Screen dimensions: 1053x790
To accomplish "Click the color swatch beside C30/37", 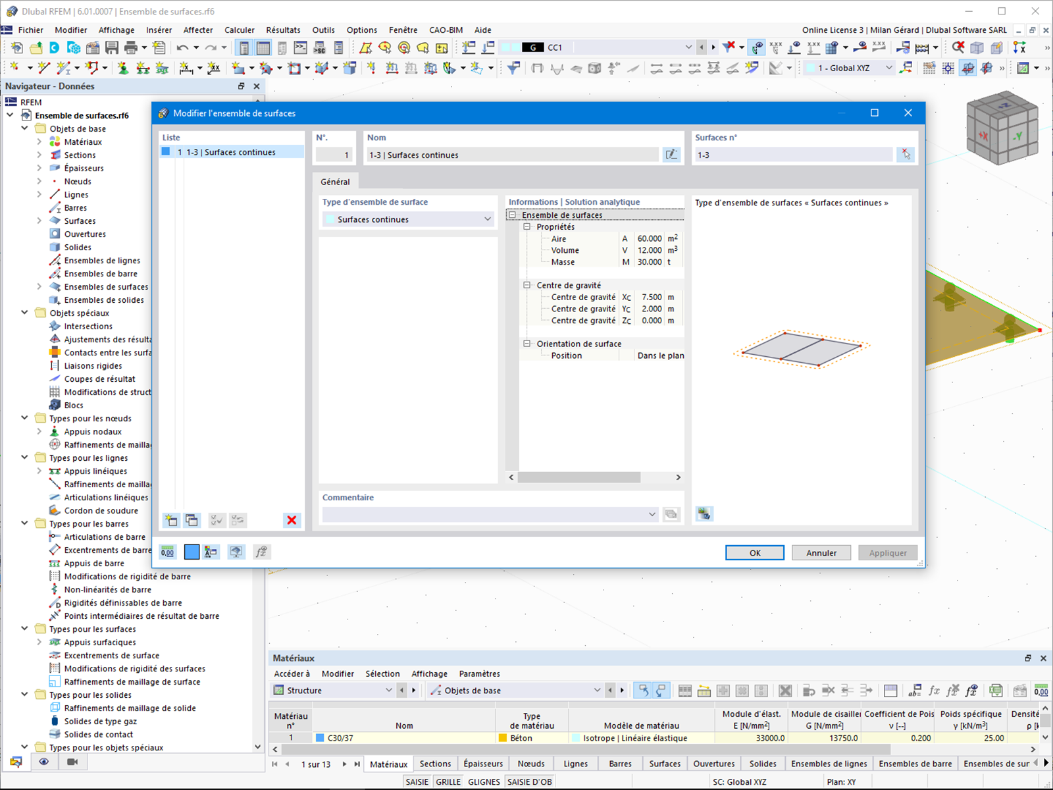I will [320, 738].
